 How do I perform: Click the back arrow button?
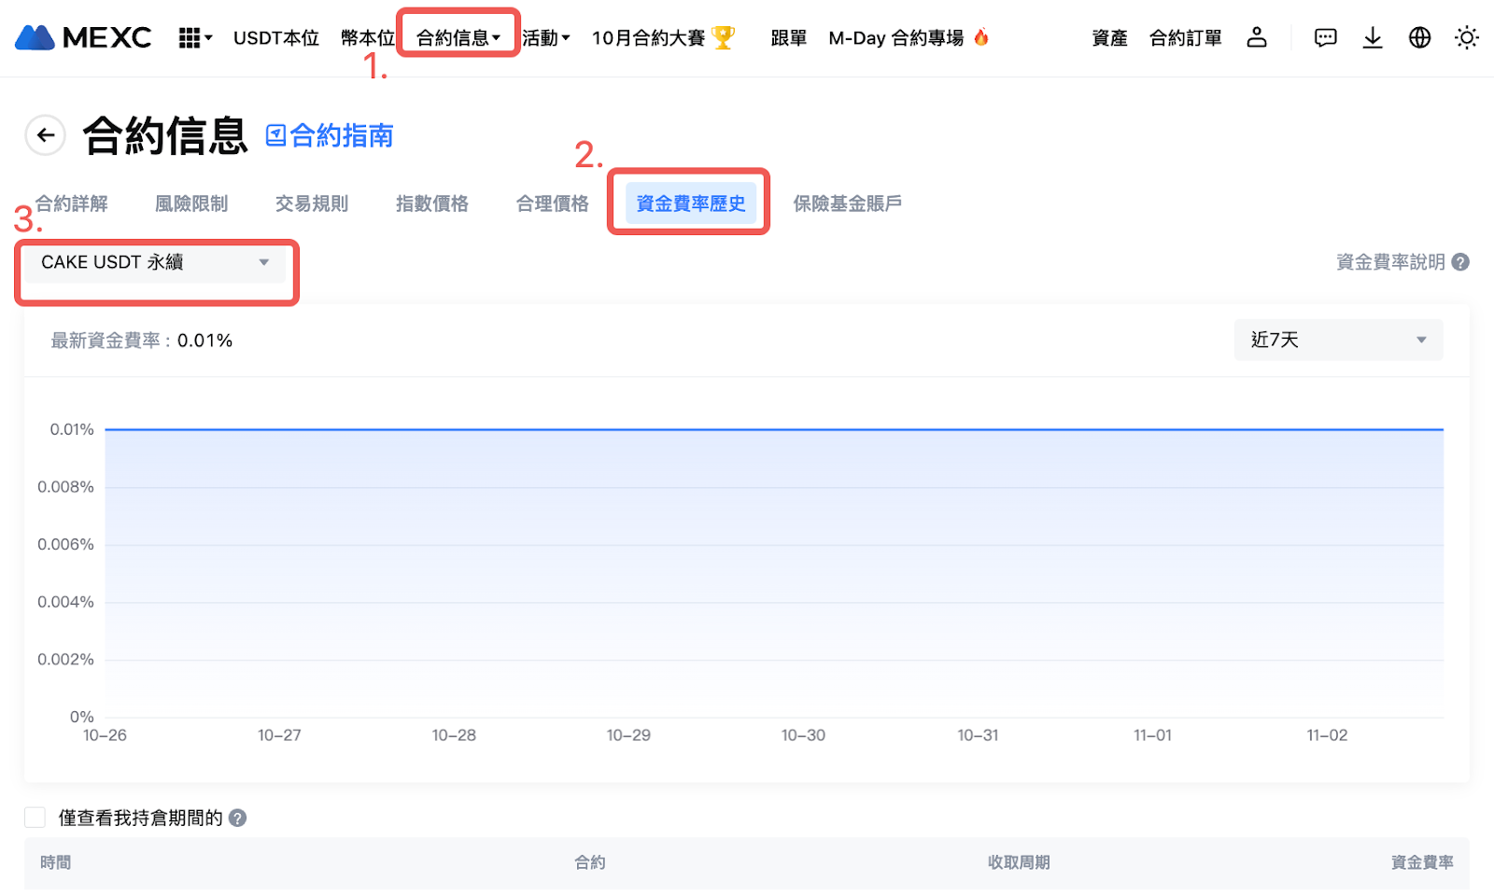pyautogui.click(x=45, y=135)
